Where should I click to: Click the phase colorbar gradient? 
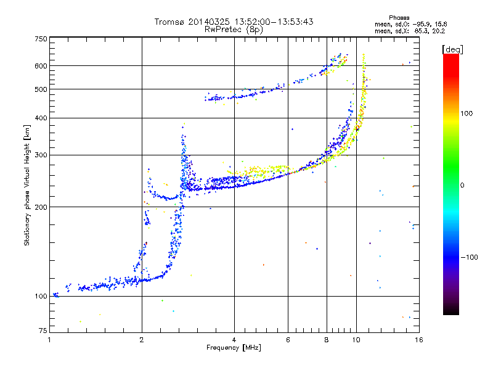[451, 184]
